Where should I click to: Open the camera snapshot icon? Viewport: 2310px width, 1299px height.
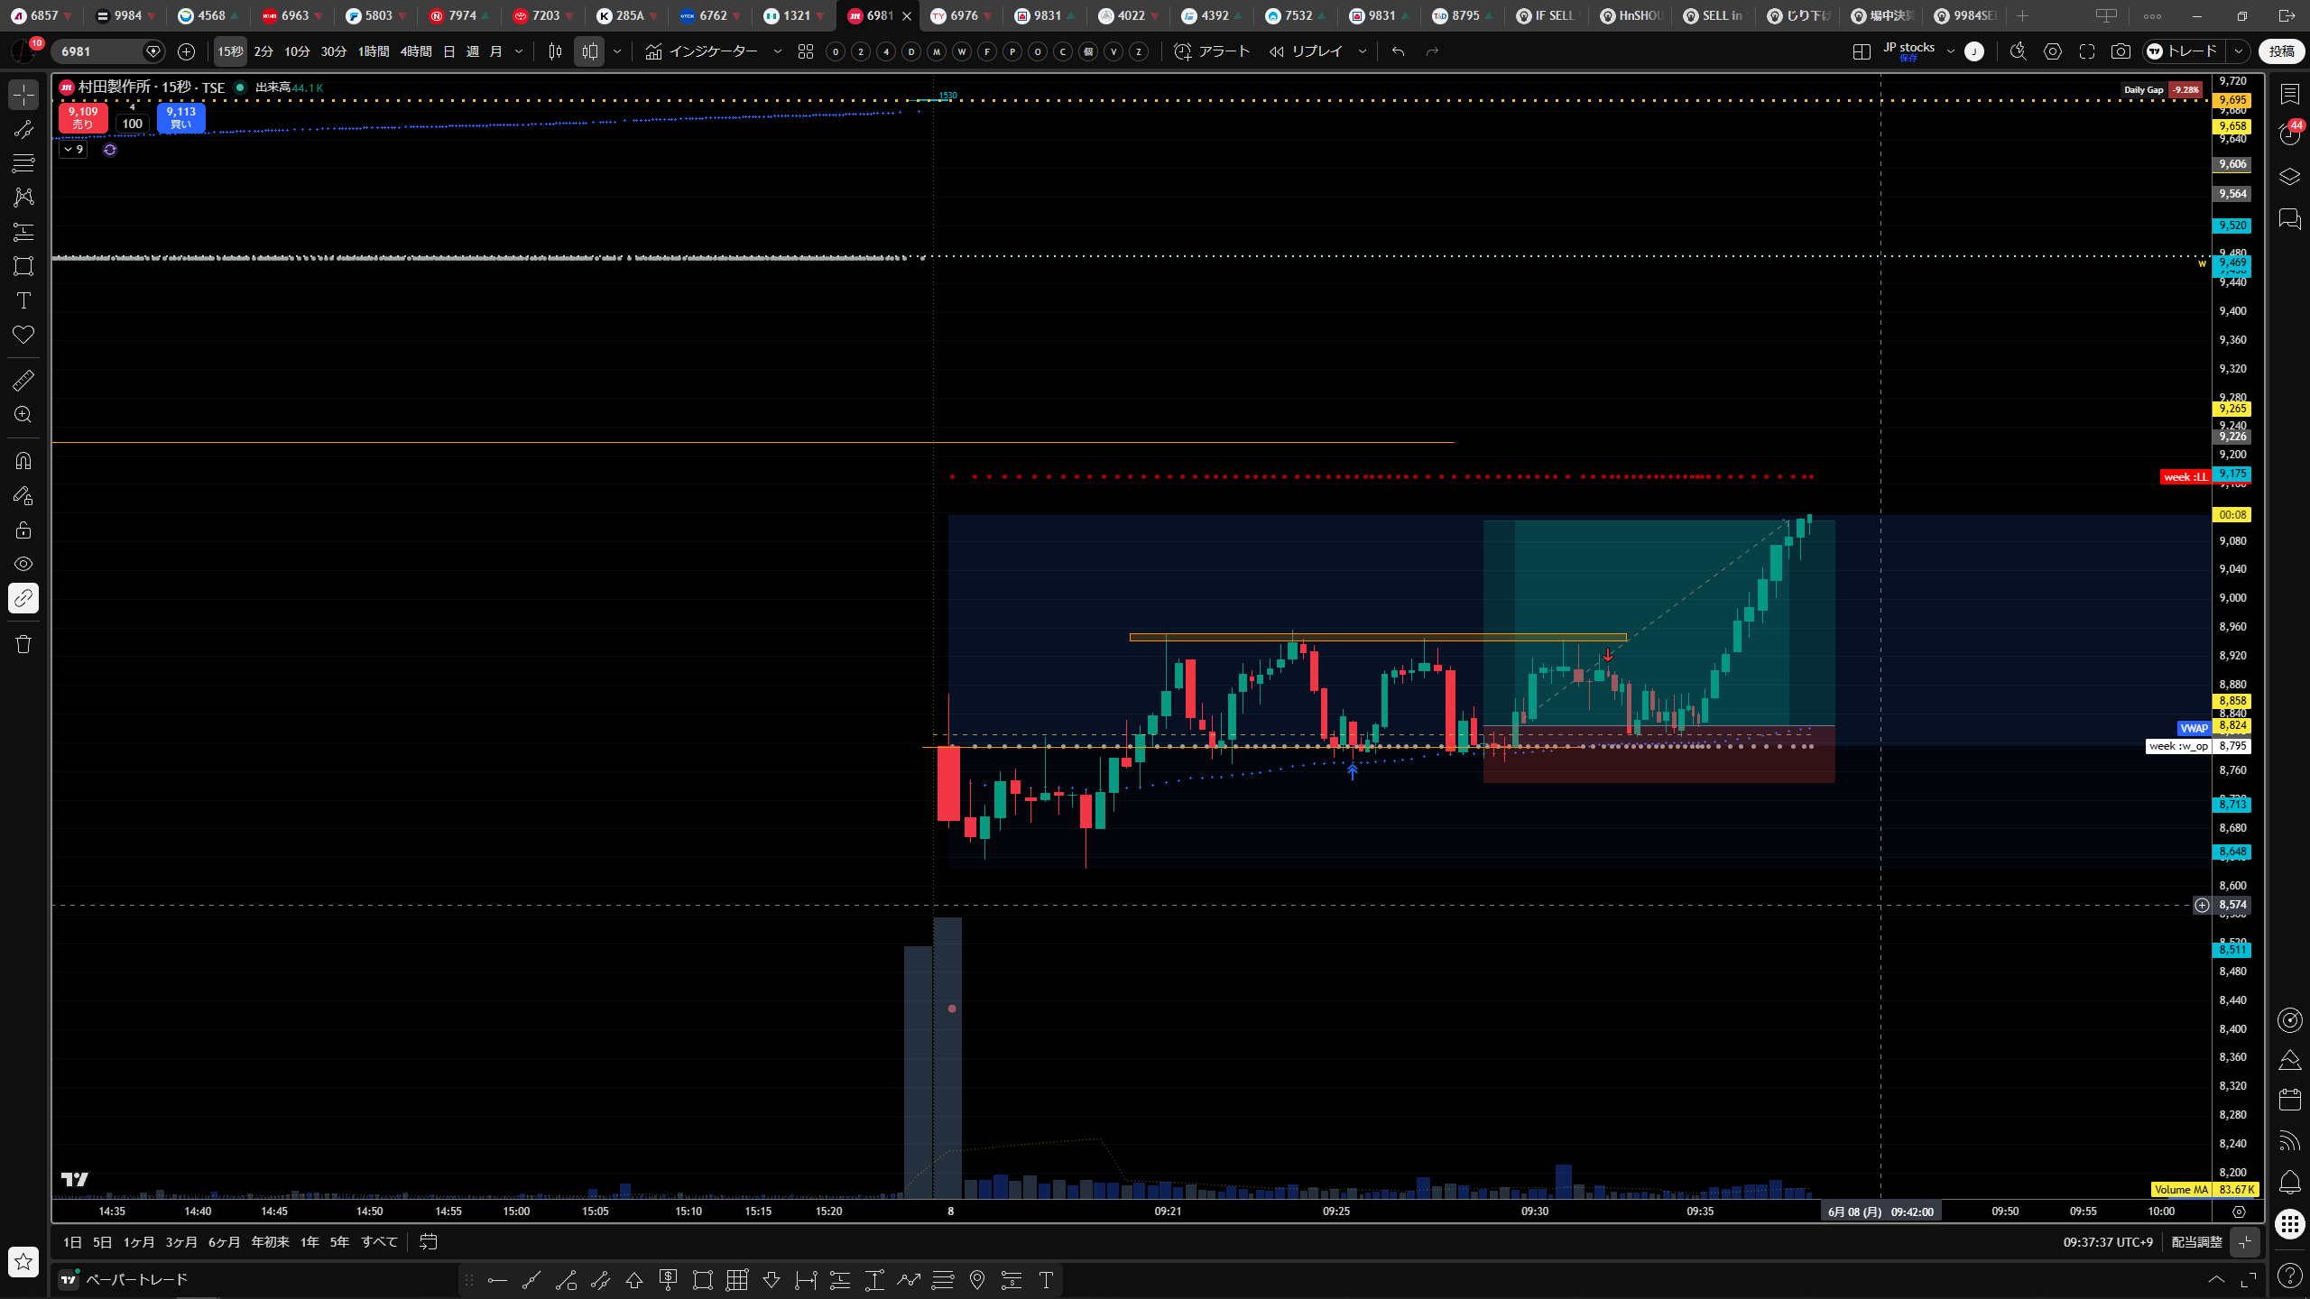[2121, 51]
